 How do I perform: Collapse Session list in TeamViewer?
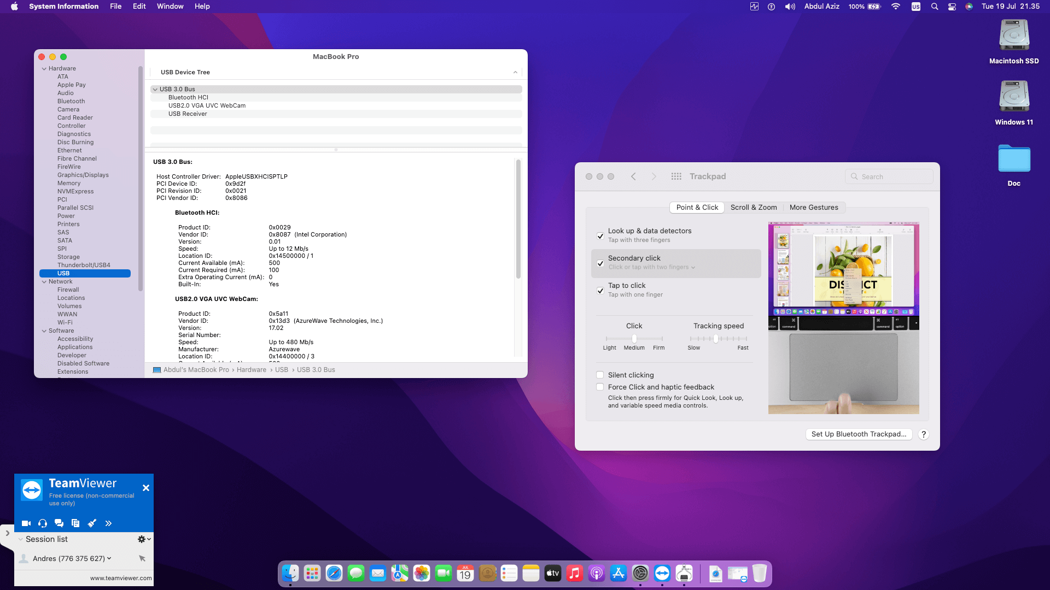(21, 539)
